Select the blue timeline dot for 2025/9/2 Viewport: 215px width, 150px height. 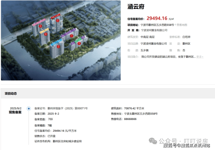coord(29,109)
